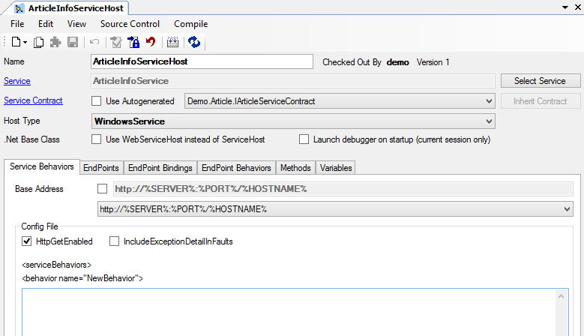This screenshot has width=584, height=336.
Task: Click the check-out padlock icon
Action: (x=133, y=43)
